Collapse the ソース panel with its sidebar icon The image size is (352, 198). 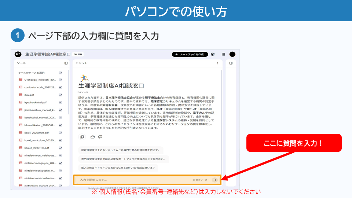[x=66, y=63]
